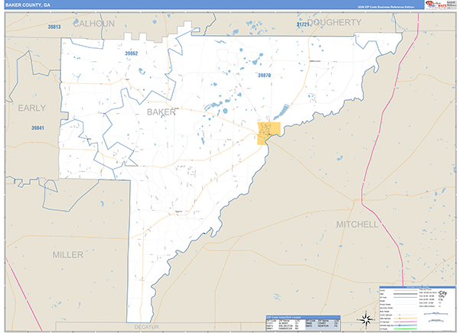
Task: Click ZIP code label 39862
Action: [131, 53]
